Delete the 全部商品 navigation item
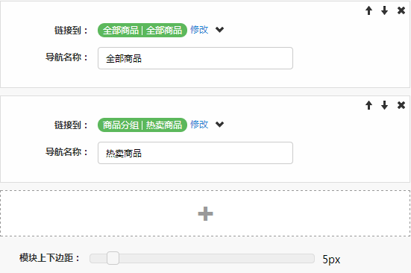Screen dimensions: 411x273 401,10
